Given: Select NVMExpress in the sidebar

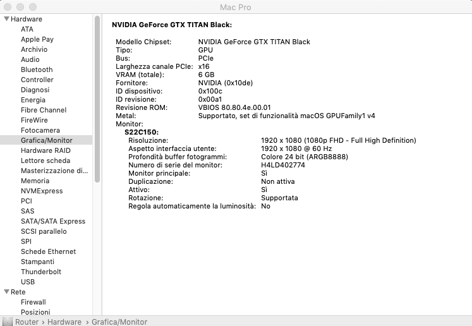Looking at the screenshot, I should 42,191.
